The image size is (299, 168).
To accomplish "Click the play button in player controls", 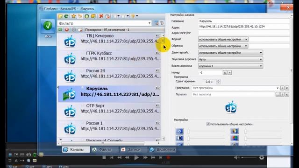I will pyautogui.click(x=136, y=158).
